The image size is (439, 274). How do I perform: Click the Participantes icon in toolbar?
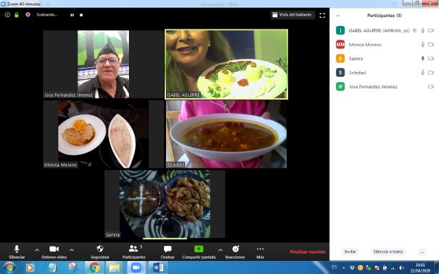133,249
